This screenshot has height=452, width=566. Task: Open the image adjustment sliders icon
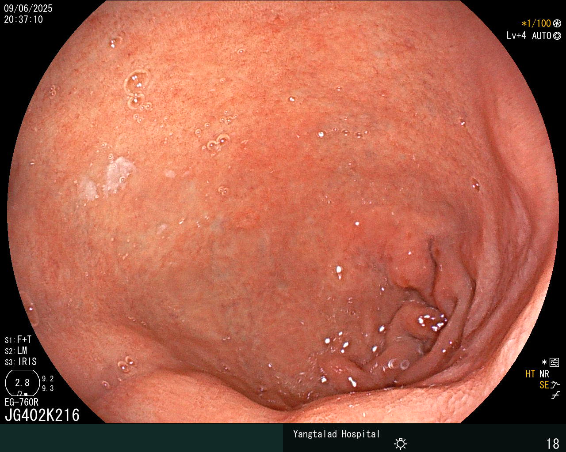tap(554, 362)
